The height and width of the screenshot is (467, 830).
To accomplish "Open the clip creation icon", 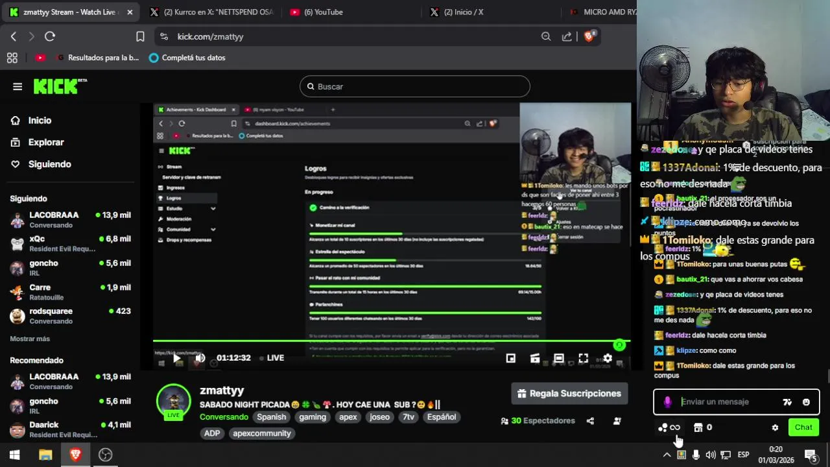I will click(x=535, y=358).
